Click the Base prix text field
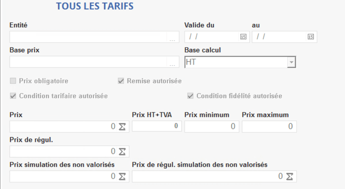The width and height of the screenshot is (345, 189). click(88, 62)
